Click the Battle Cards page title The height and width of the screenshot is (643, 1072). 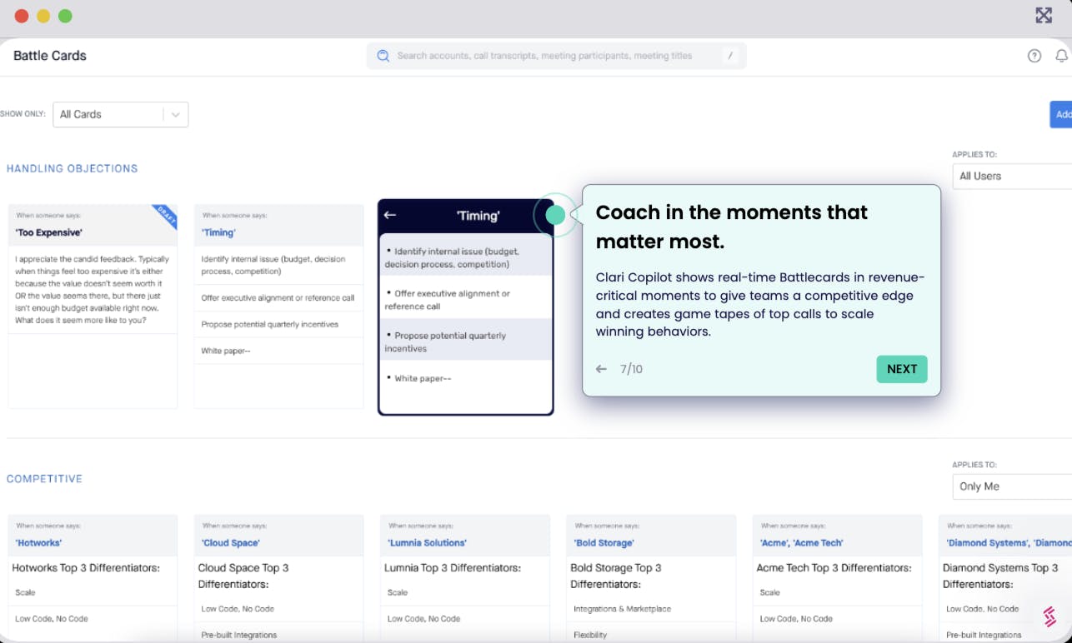pyautogui.click(x=50, y=56)
